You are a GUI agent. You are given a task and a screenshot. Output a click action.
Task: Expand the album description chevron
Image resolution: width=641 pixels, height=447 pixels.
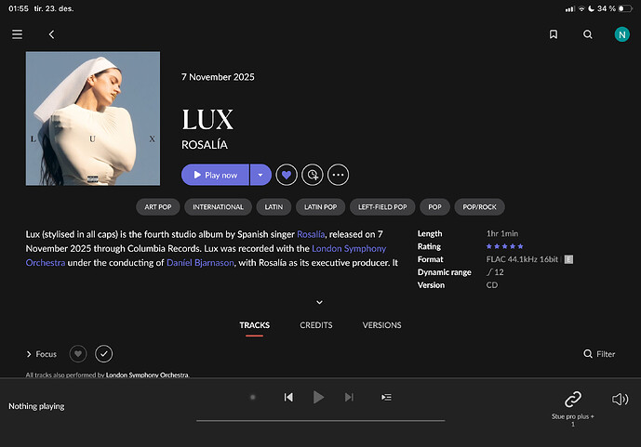(320, 302)
